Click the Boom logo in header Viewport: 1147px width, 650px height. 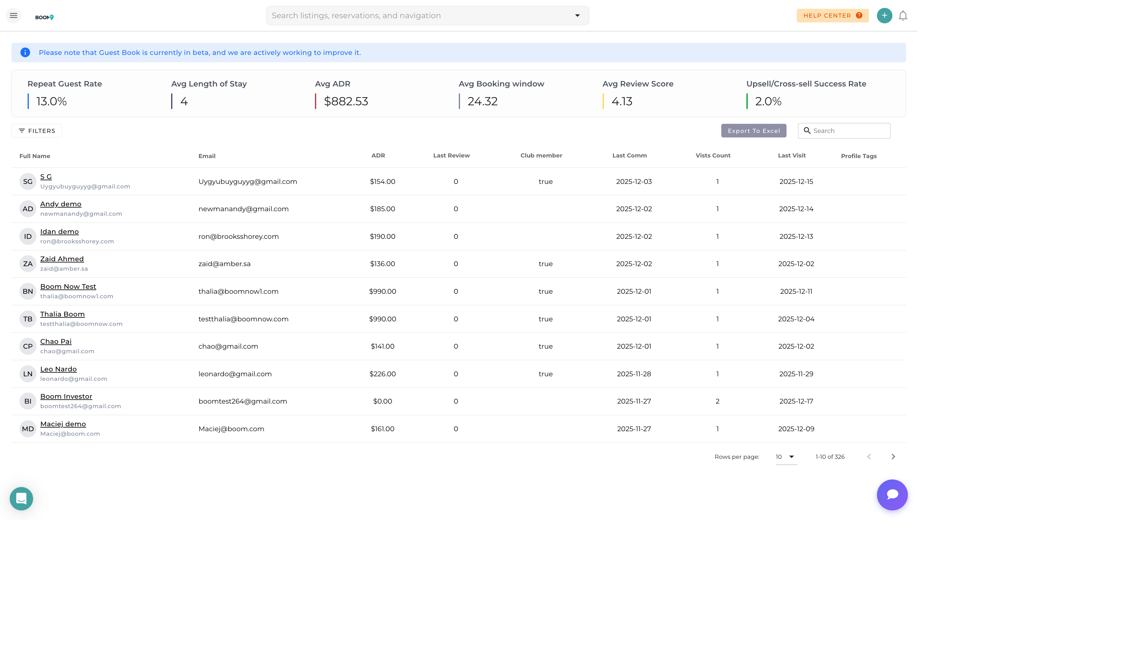click(44, 17)
